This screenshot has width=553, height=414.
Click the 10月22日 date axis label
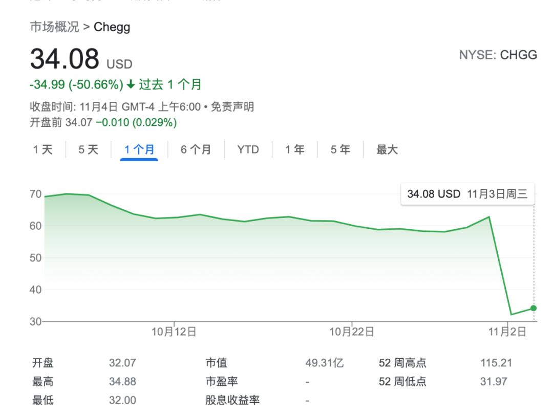pyautogui.click(x=352, y=332)
